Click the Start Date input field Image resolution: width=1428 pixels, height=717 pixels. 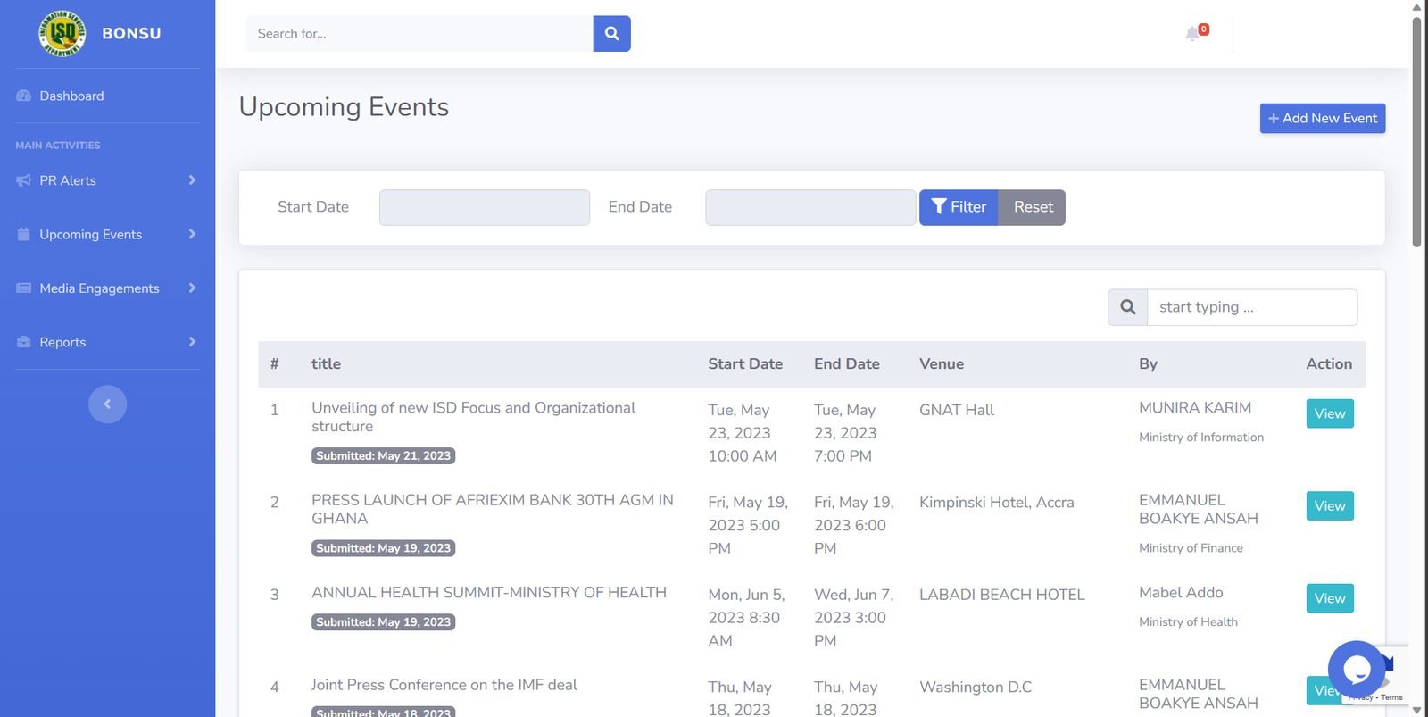[484, 207]
